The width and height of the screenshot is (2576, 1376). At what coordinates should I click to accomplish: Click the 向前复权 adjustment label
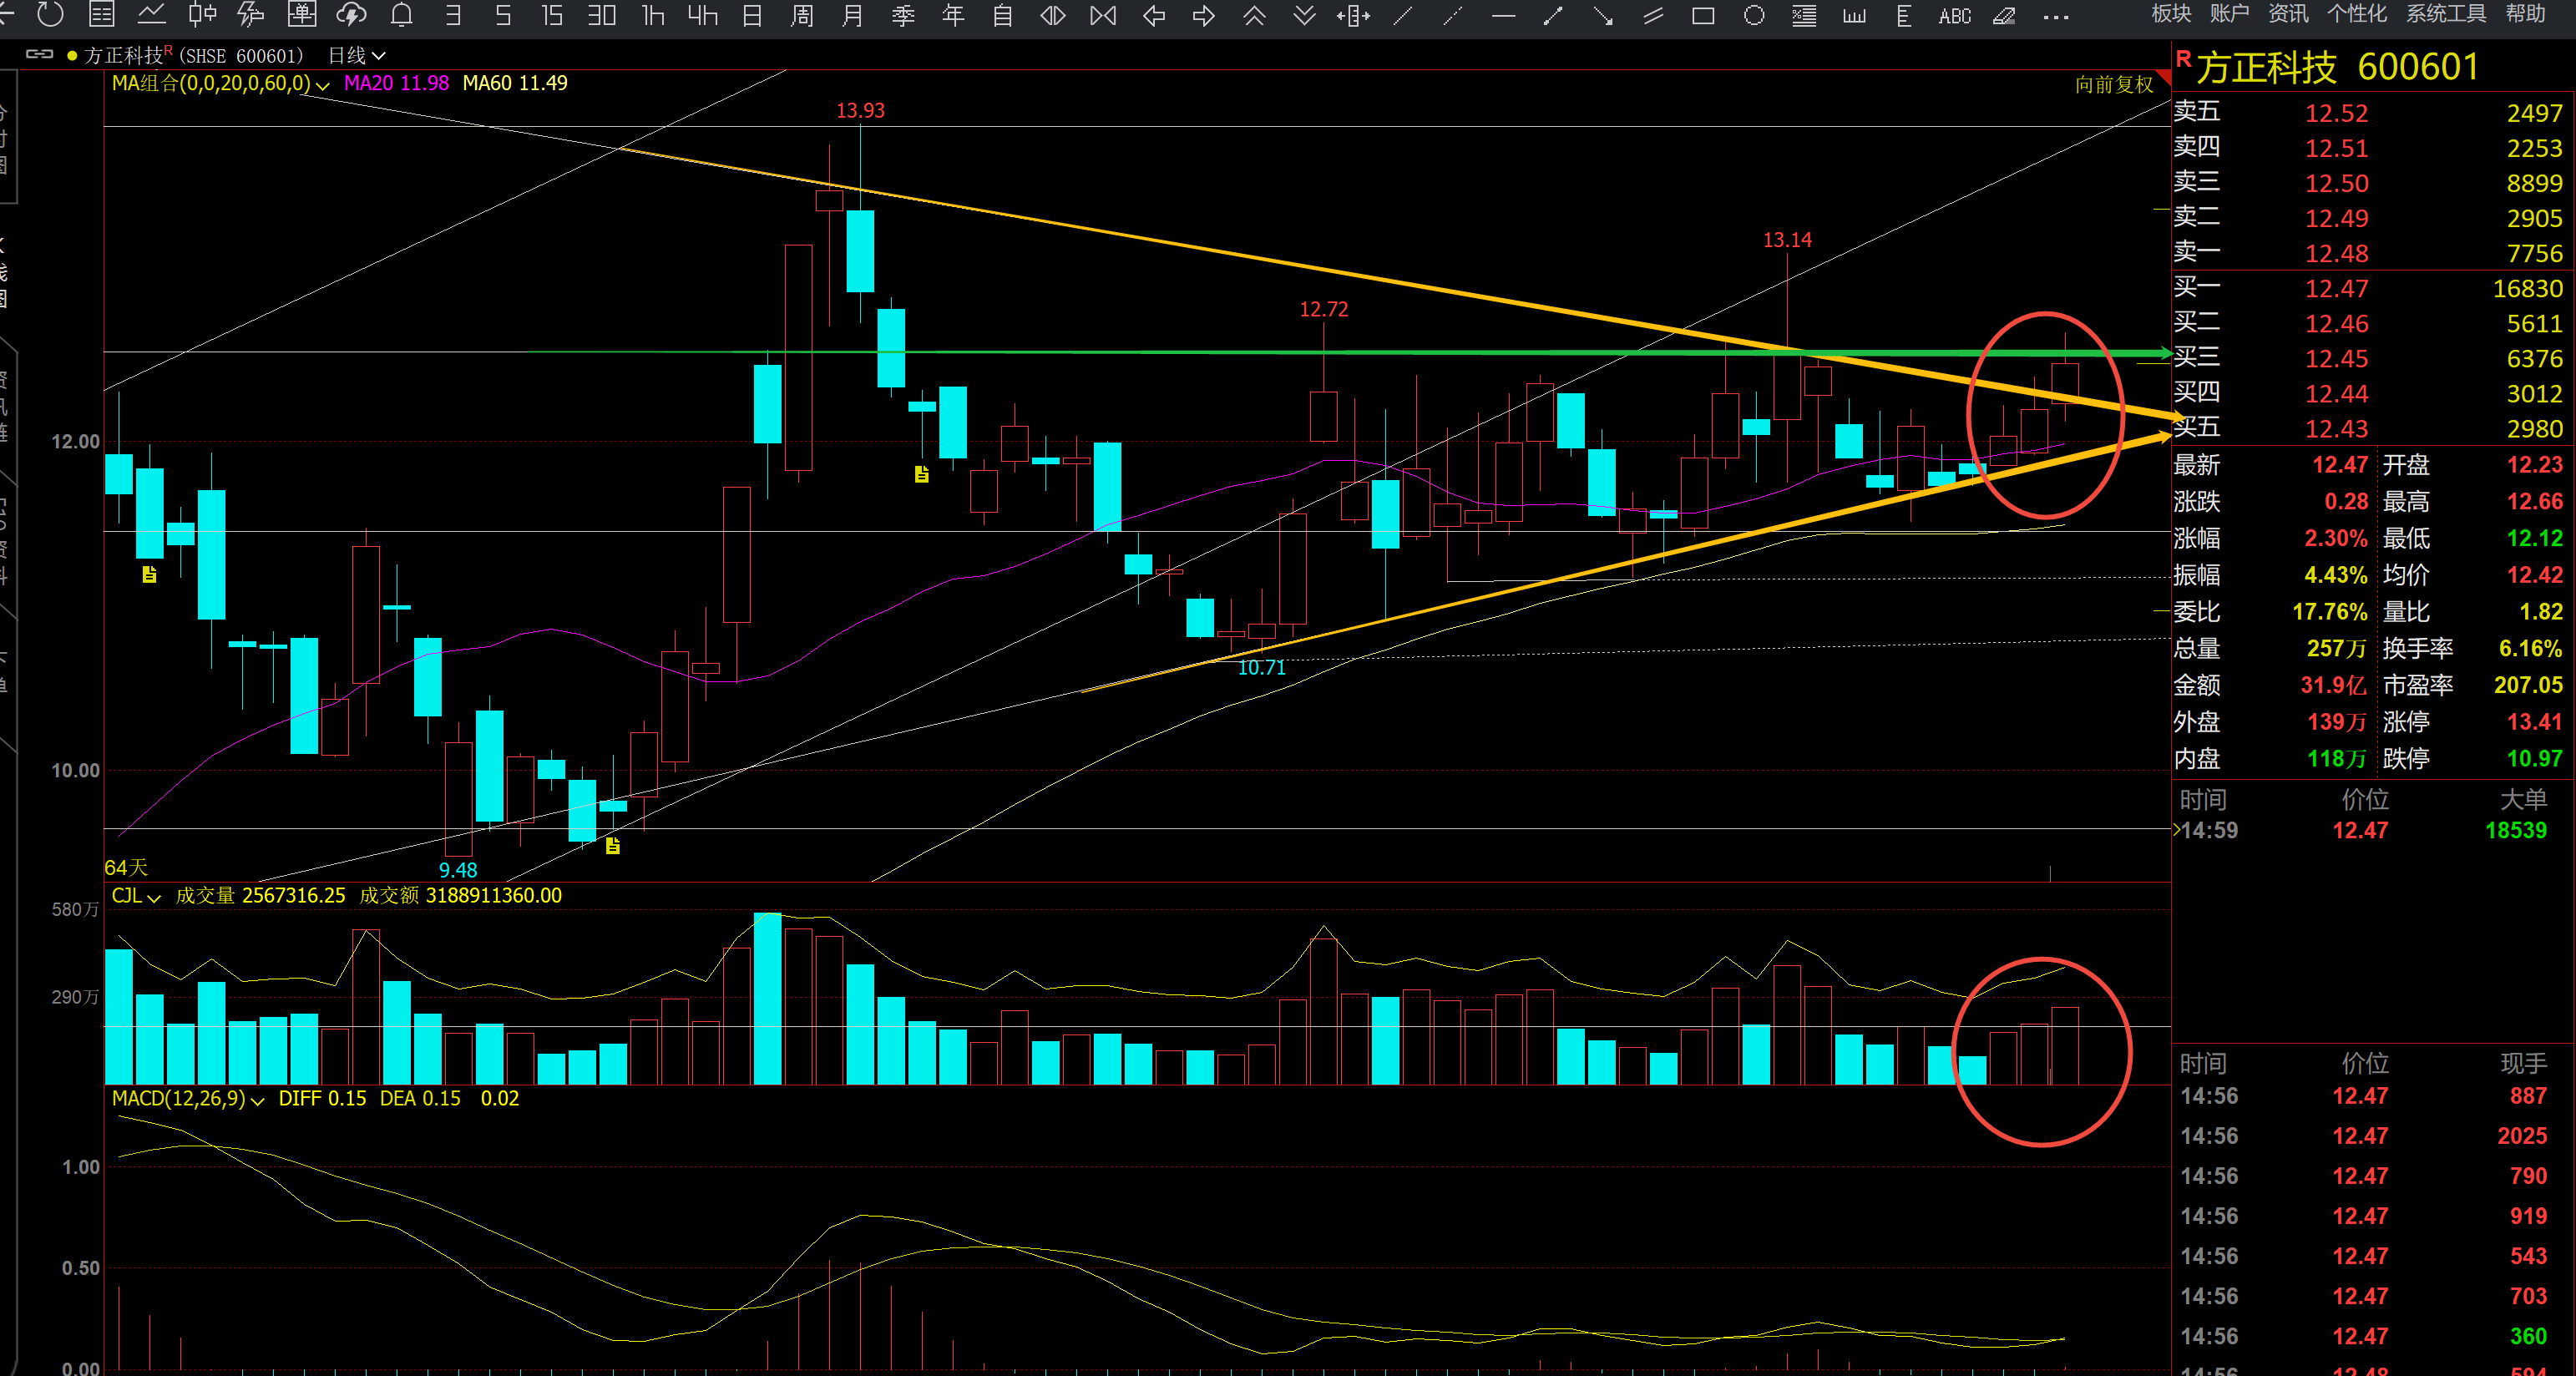[x=2113, y=85]
